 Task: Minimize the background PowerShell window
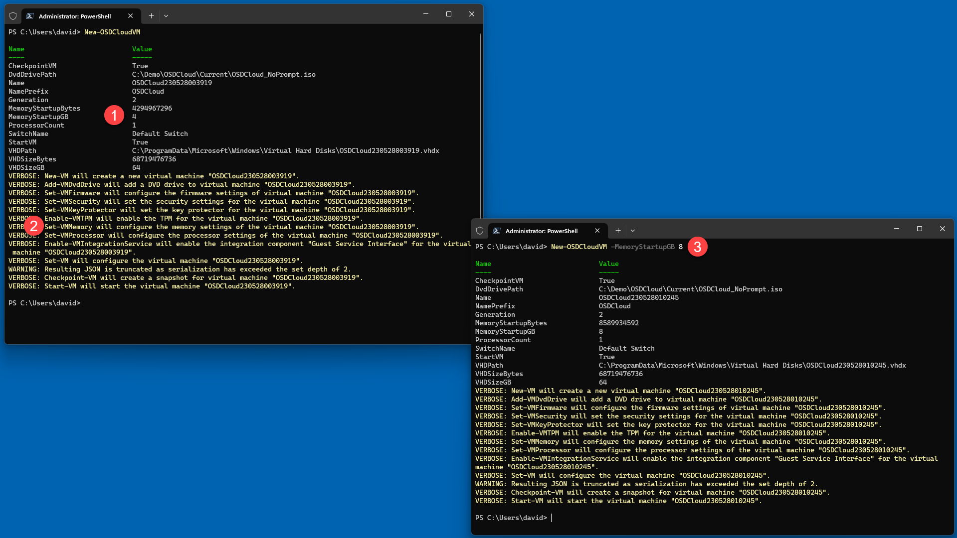(426, 14)
